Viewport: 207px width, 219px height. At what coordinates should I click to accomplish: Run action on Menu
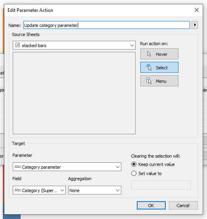[x=159, y=81]
